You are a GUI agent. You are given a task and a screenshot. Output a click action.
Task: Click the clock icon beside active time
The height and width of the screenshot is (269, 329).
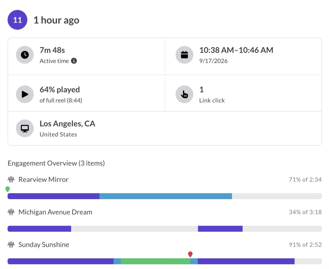tap(25, 55)
